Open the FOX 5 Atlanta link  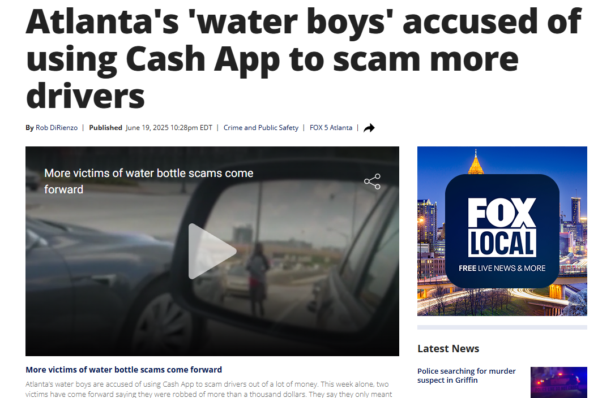[331, 128]
